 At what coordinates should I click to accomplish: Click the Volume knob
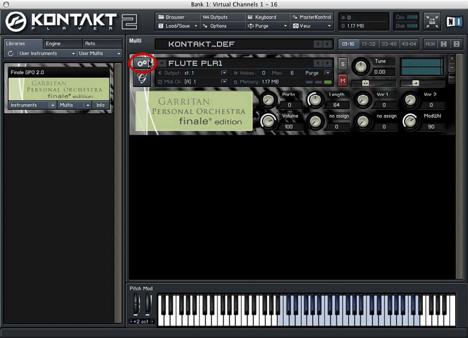click(x=267, y=120)
